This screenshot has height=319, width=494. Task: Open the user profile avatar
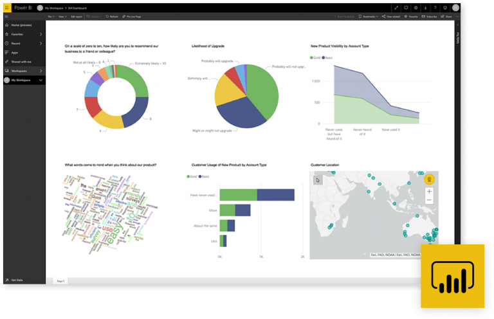(455, 8)
